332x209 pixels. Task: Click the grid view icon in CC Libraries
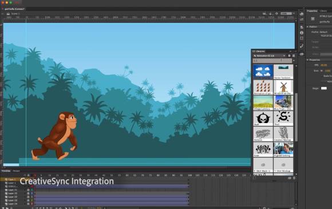(x=289, y=56)
